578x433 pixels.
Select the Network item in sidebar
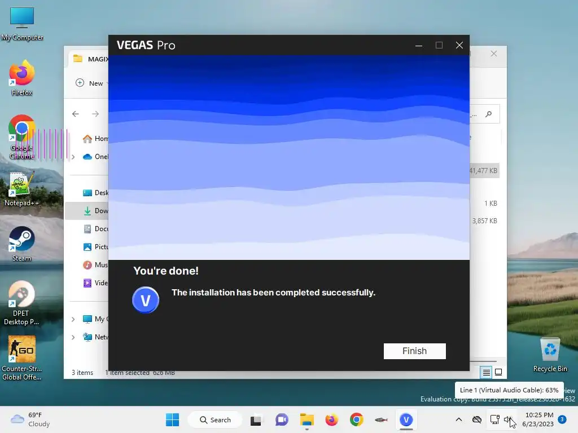tap(95, 337)
